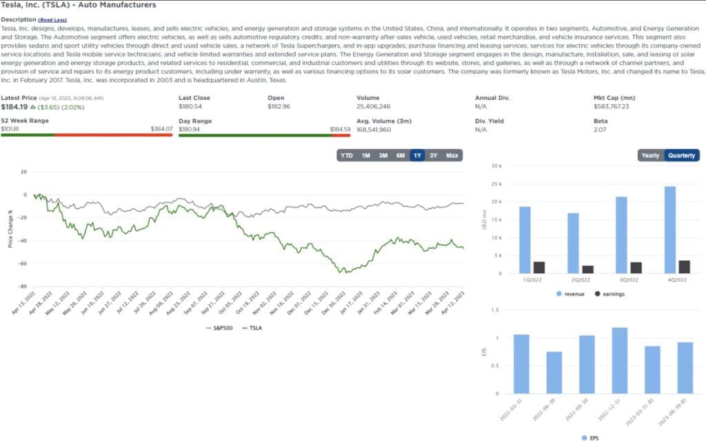706x443 pixels.
Task: Click the day low value $180.94
Action: (189, 129)
